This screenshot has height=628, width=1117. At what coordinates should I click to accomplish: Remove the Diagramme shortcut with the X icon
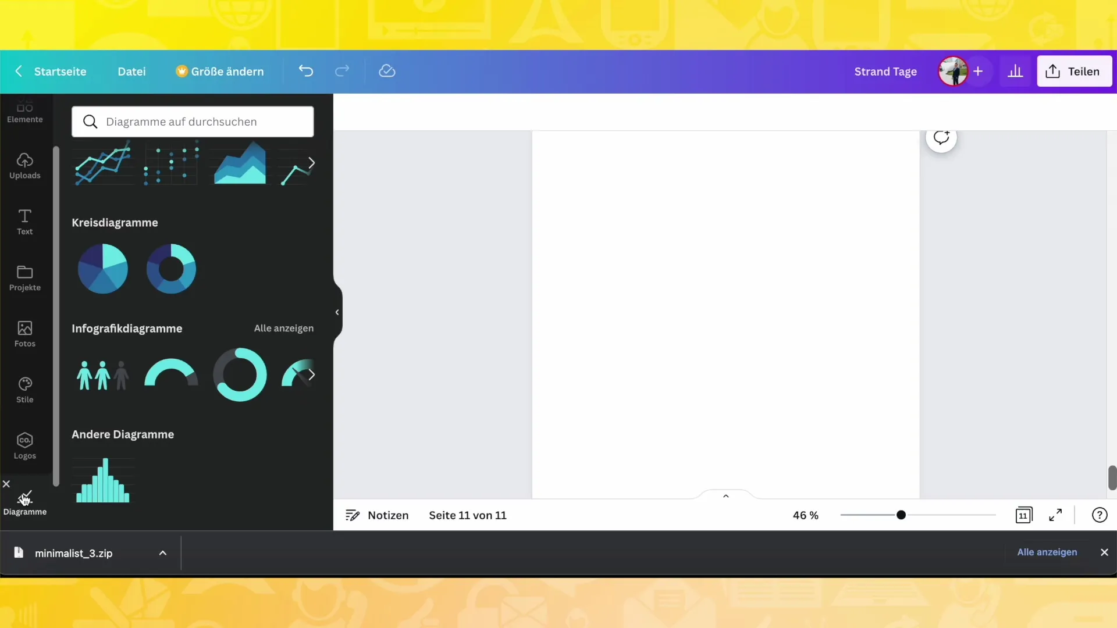click(x=6, y=484)
